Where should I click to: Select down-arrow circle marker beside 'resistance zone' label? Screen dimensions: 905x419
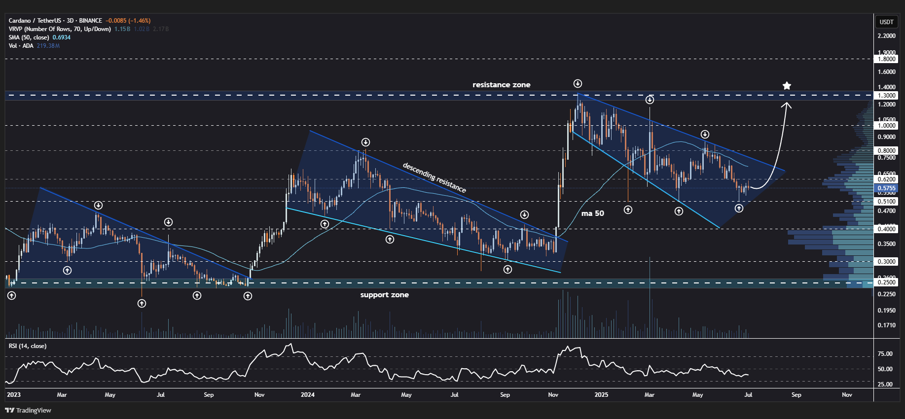click(x=578, y=84)
